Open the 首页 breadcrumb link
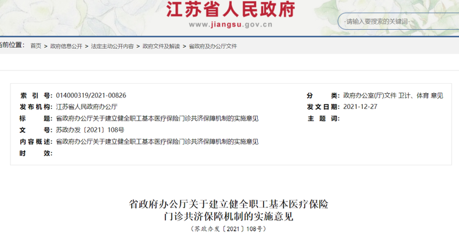459x240 pixels. (35, 47)
